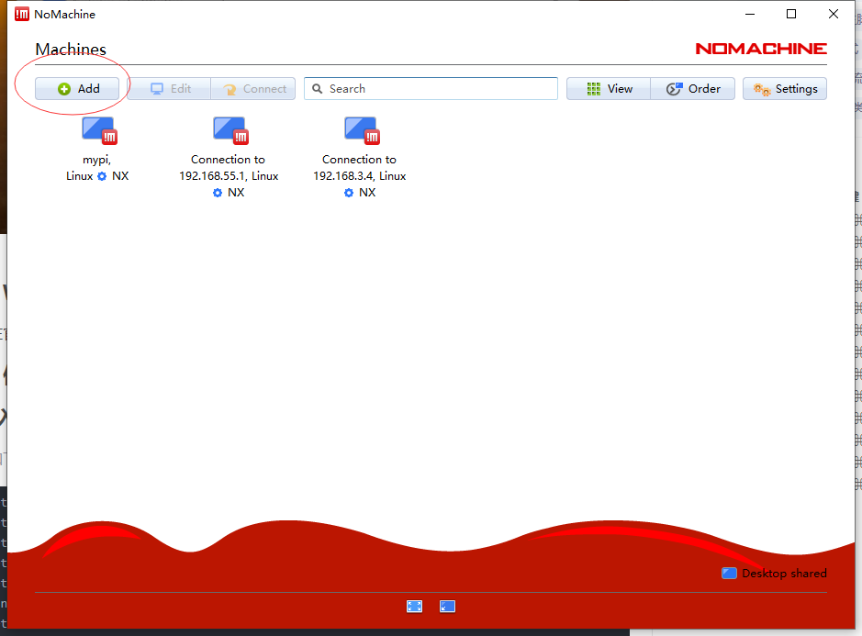Click the gear under 192.168.3.4 connection
This screenshot has height=636, width=862.
tap(349, 193)
